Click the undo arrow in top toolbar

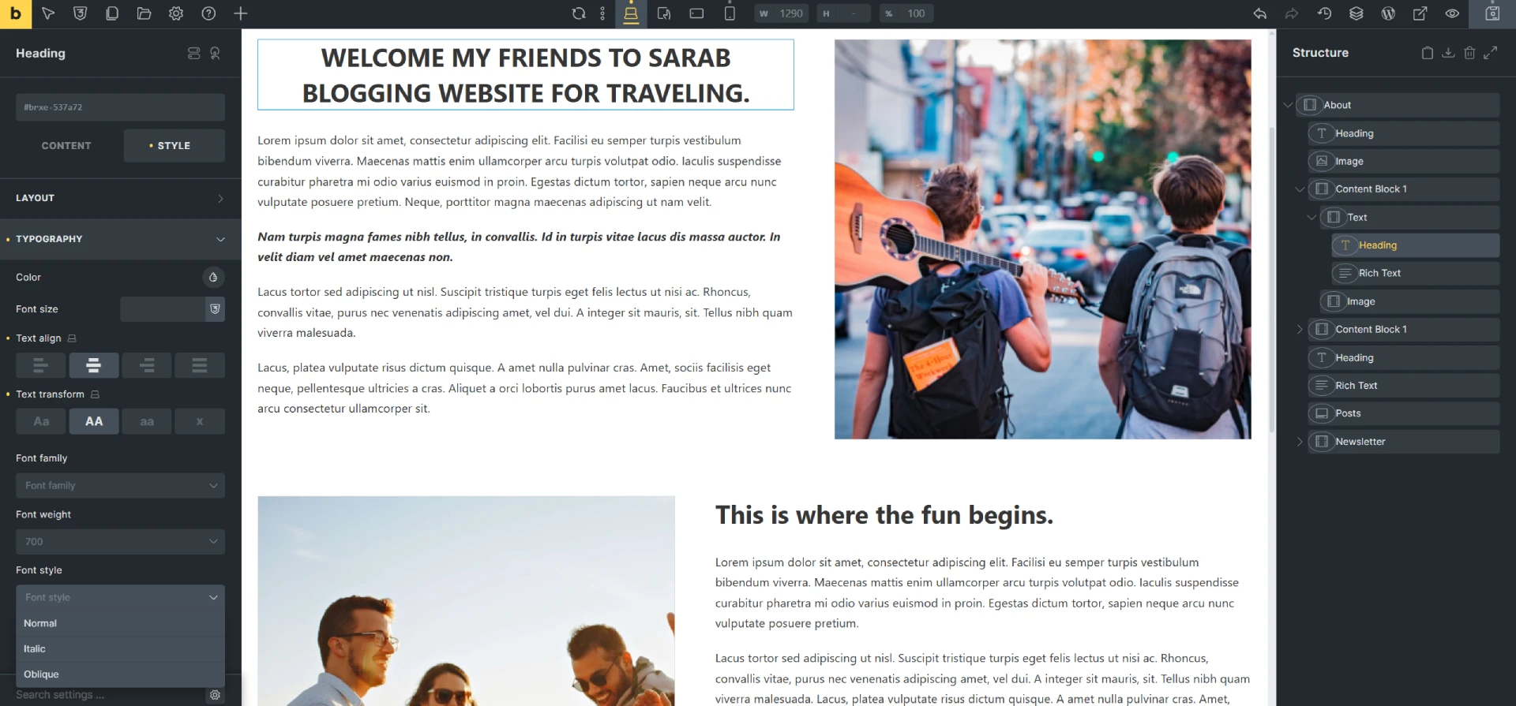coord(1260,13)
